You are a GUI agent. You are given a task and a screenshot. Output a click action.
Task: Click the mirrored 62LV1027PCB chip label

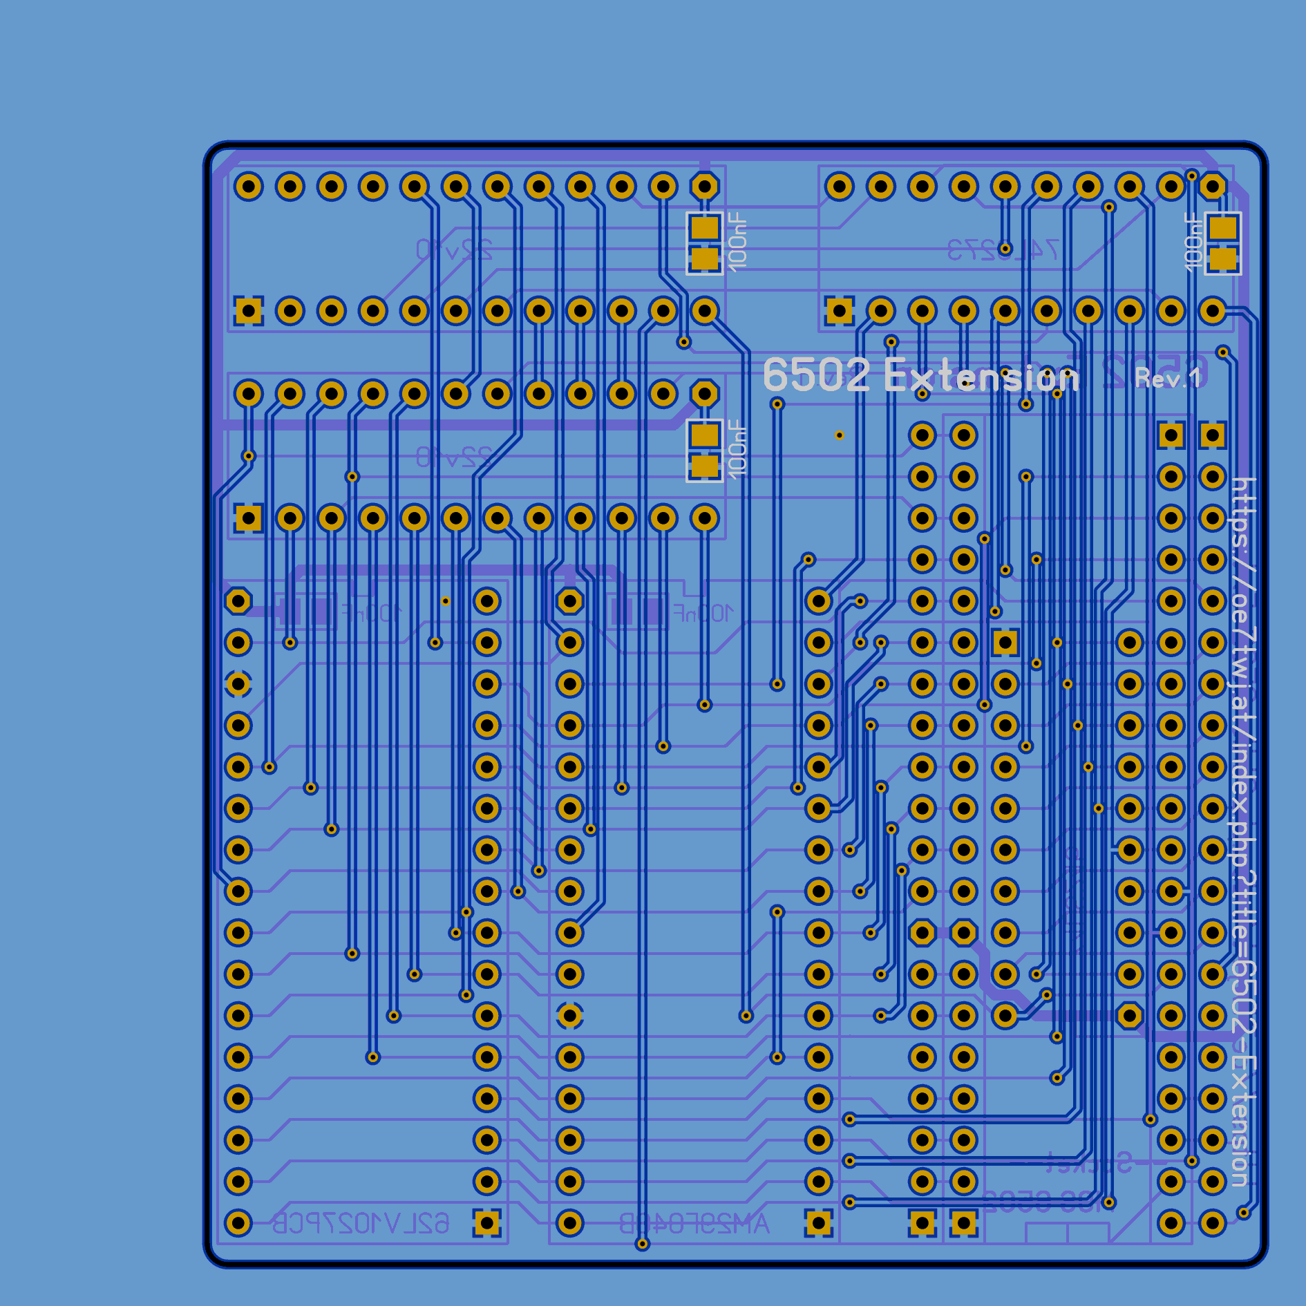(360, 1224)
